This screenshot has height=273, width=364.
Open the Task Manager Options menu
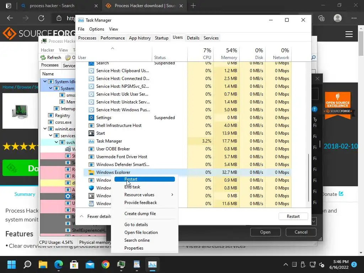click(97, 29)
